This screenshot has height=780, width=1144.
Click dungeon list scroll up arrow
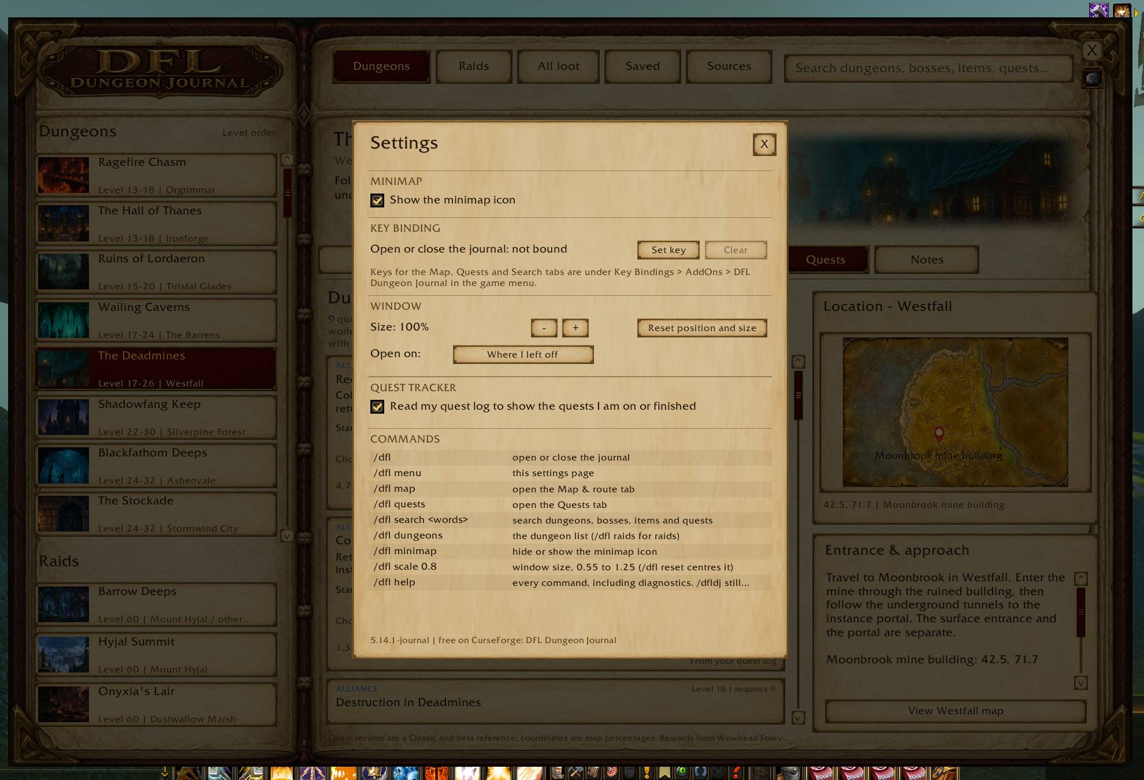click(287, 159)
